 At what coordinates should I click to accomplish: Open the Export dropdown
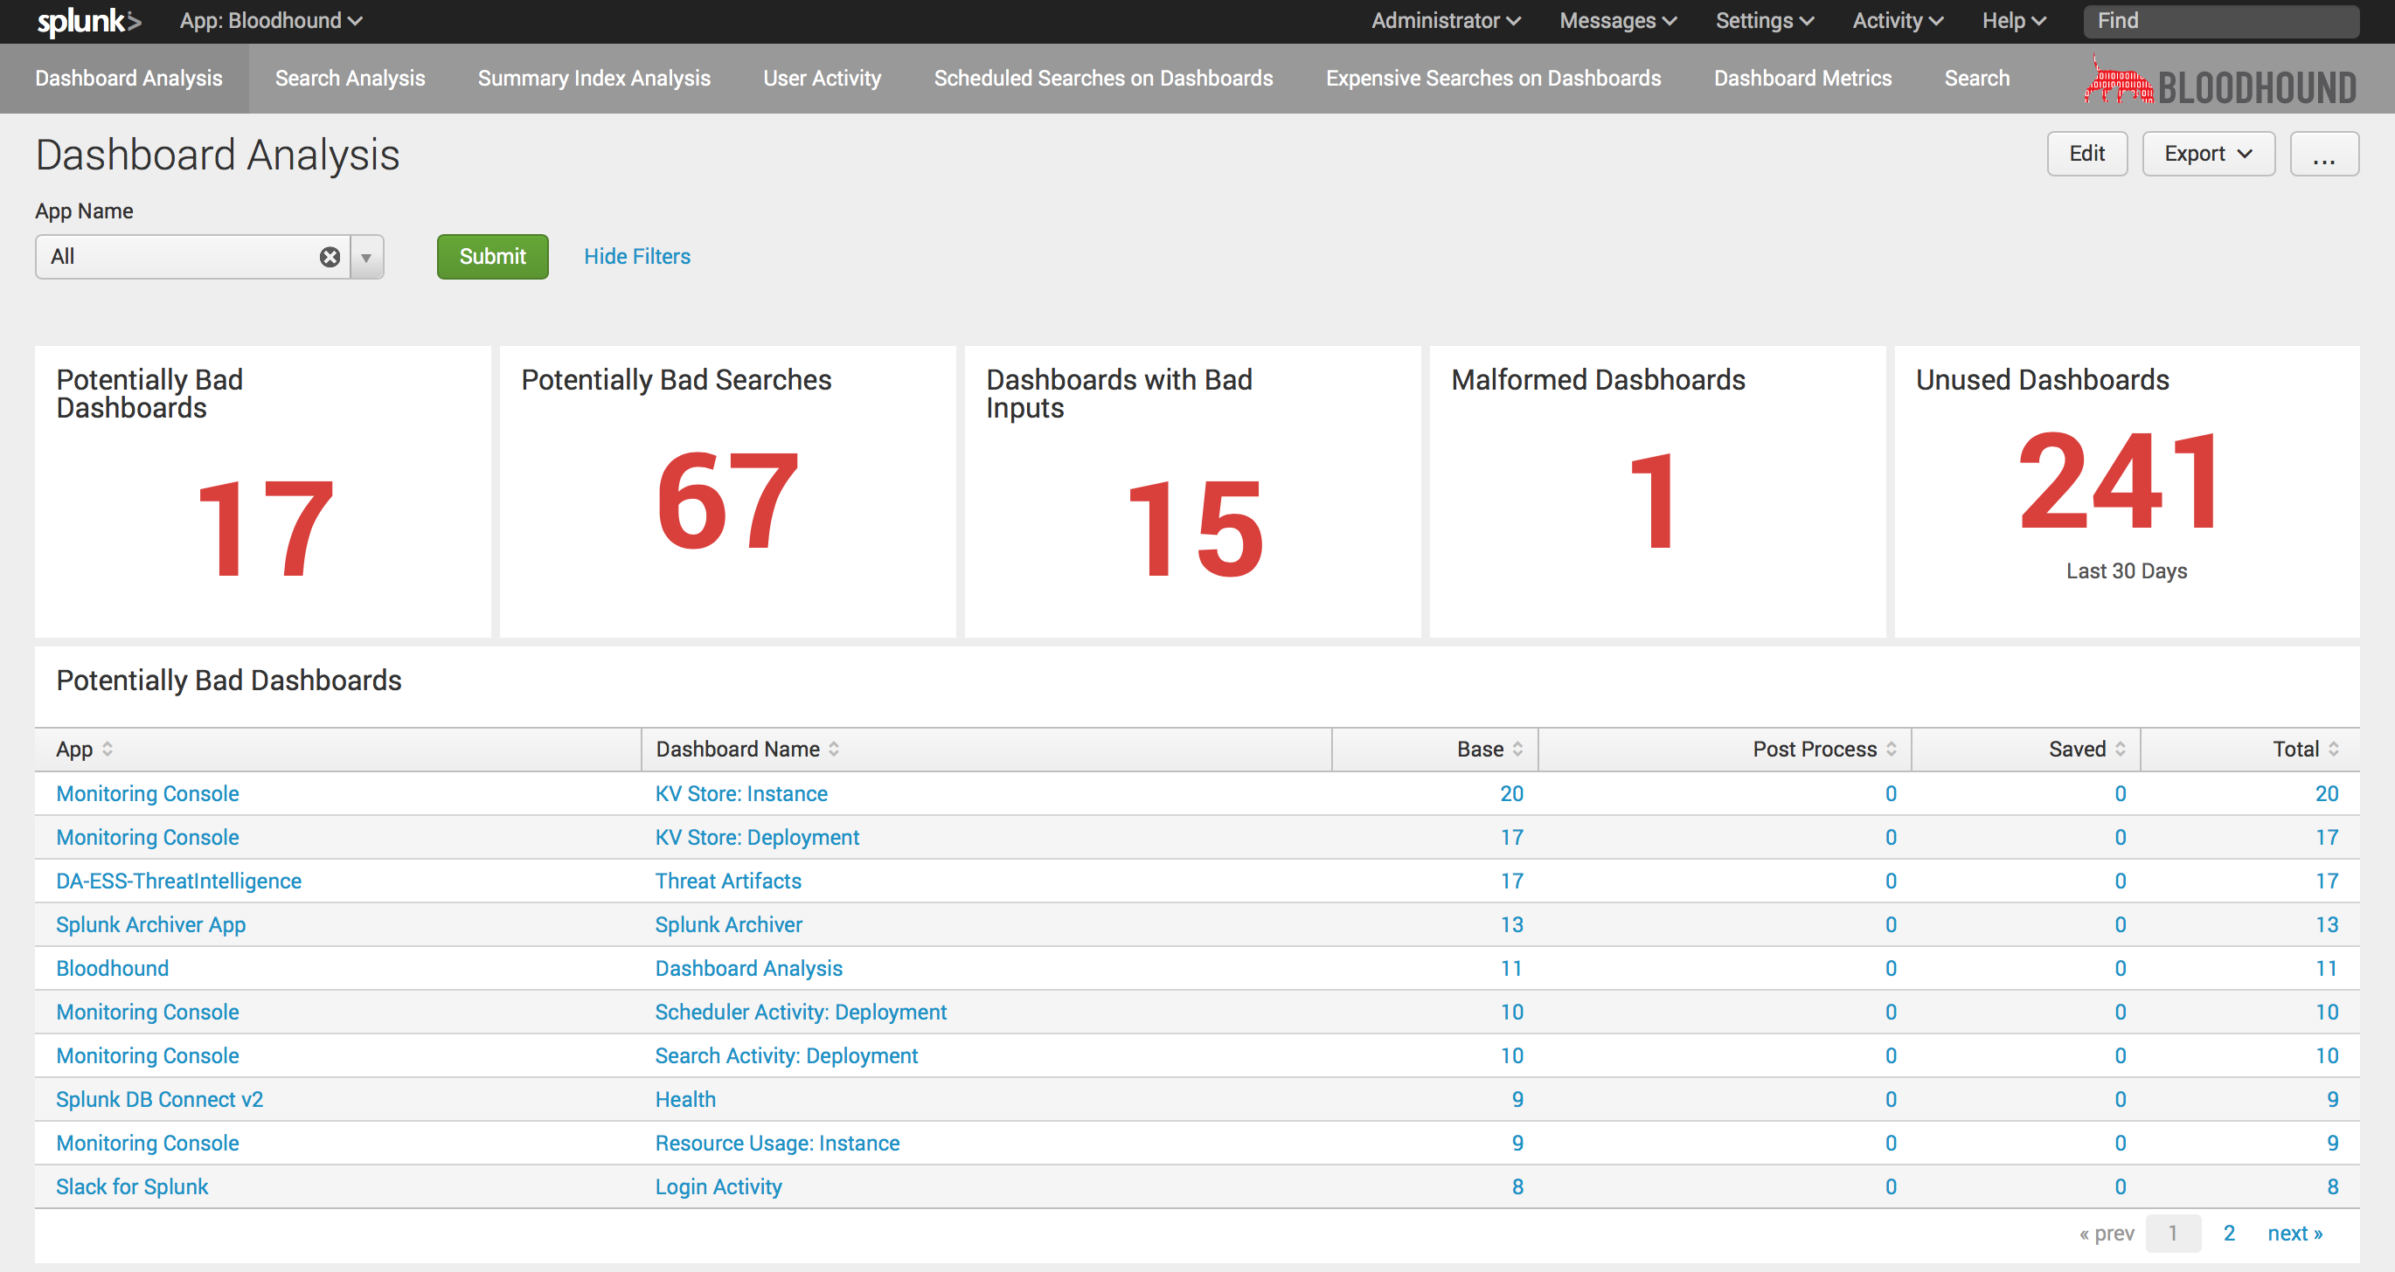coord(2208,155)
